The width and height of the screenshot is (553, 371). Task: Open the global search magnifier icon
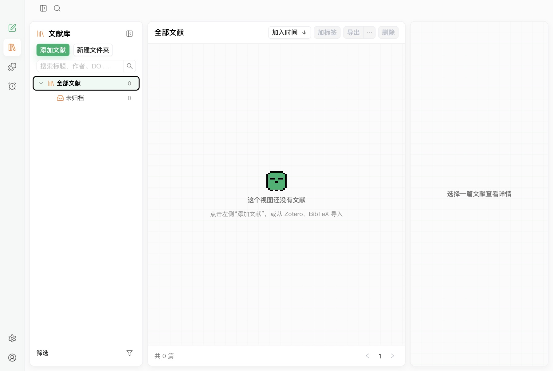(x=57, y=8)
